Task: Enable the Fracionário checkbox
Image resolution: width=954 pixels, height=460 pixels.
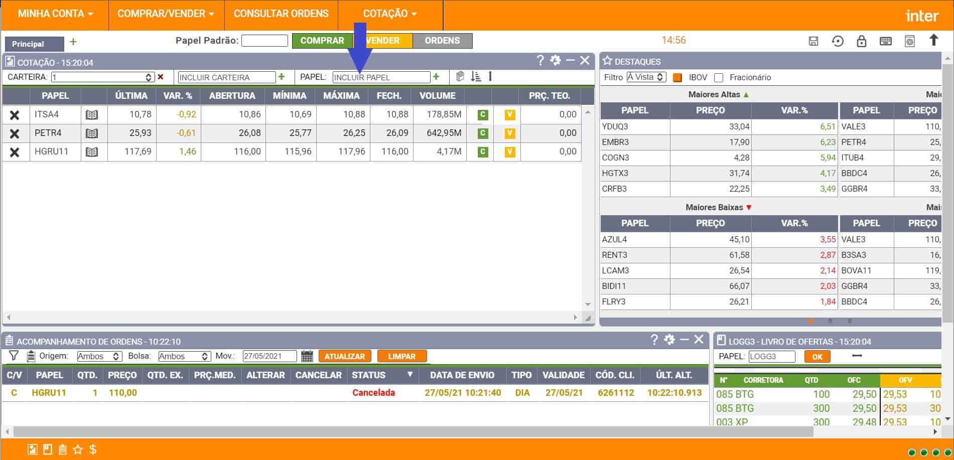Action: point(719,78)
